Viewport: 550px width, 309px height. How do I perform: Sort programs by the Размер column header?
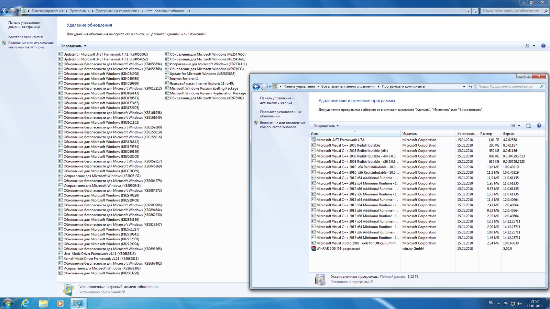tap(490, 134)
